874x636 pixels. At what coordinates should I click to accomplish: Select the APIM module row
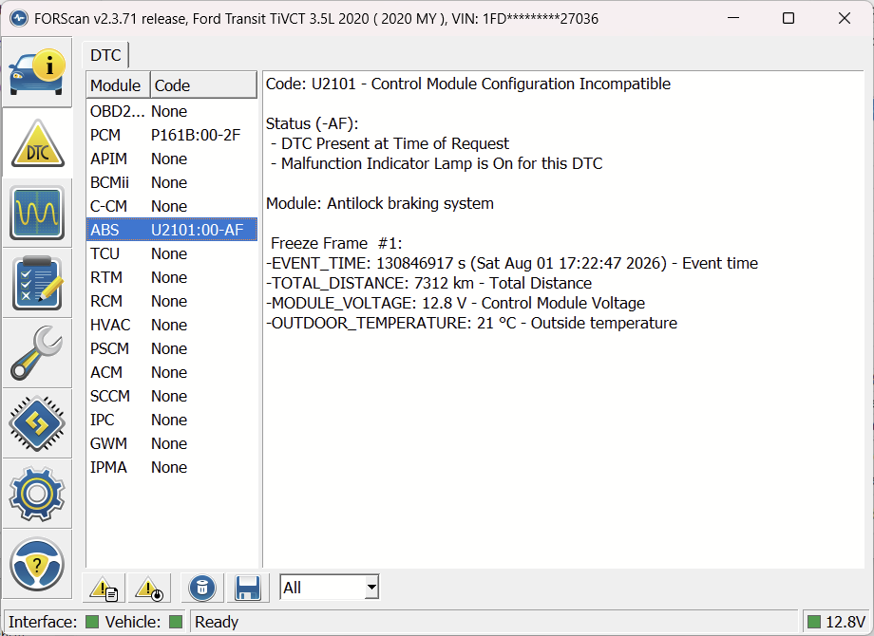pos(172,159)
